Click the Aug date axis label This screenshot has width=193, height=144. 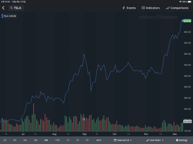[54, 134]
